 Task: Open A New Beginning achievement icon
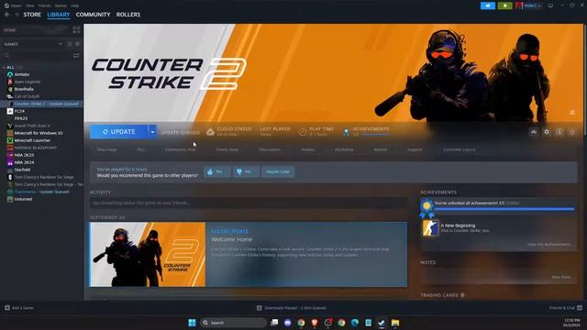click(430, 228)
